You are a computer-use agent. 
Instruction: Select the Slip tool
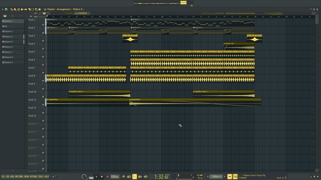coord(26,9)
